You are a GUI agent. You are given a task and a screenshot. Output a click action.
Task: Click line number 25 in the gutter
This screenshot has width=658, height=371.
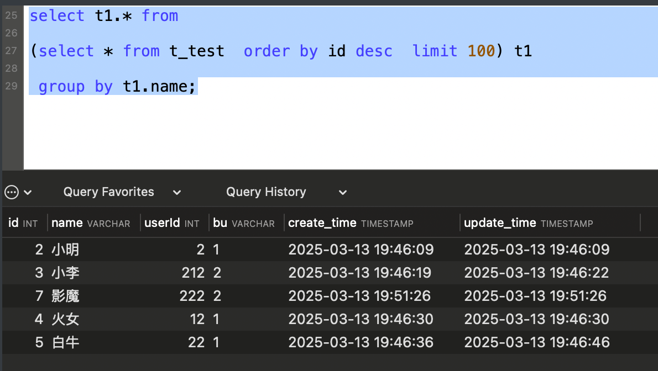pos(11,15)
